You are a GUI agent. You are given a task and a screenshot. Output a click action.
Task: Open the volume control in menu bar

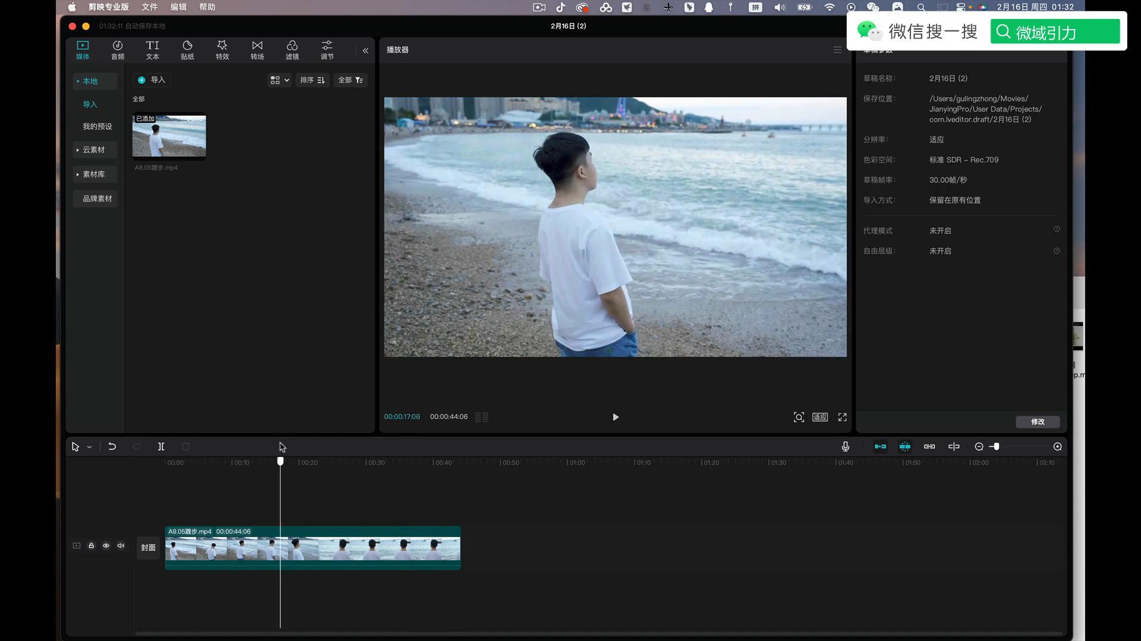780,7
